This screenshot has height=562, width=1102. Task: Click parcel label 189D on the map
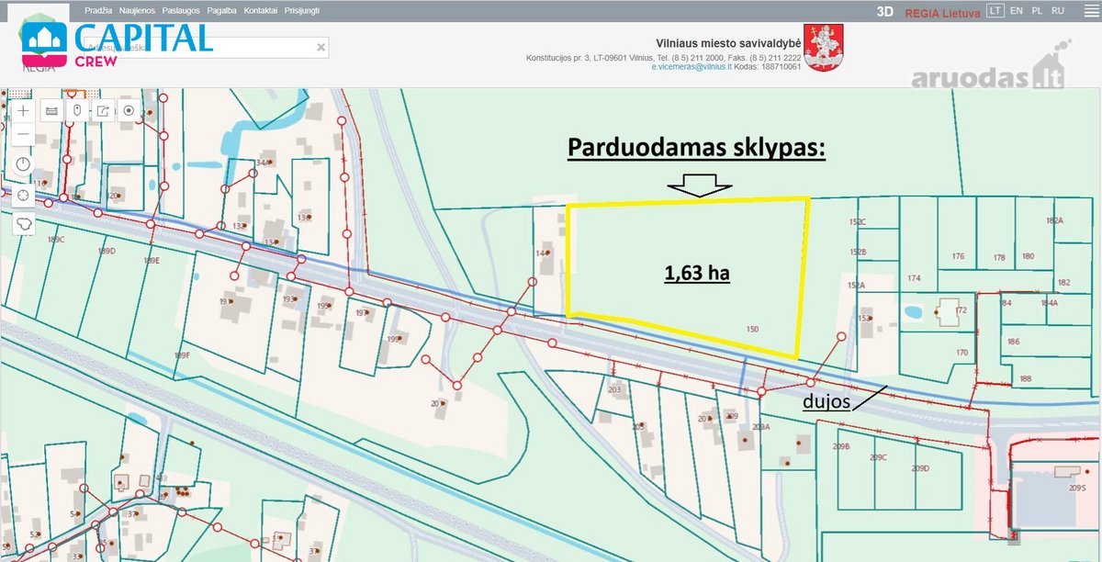[107, 251]
